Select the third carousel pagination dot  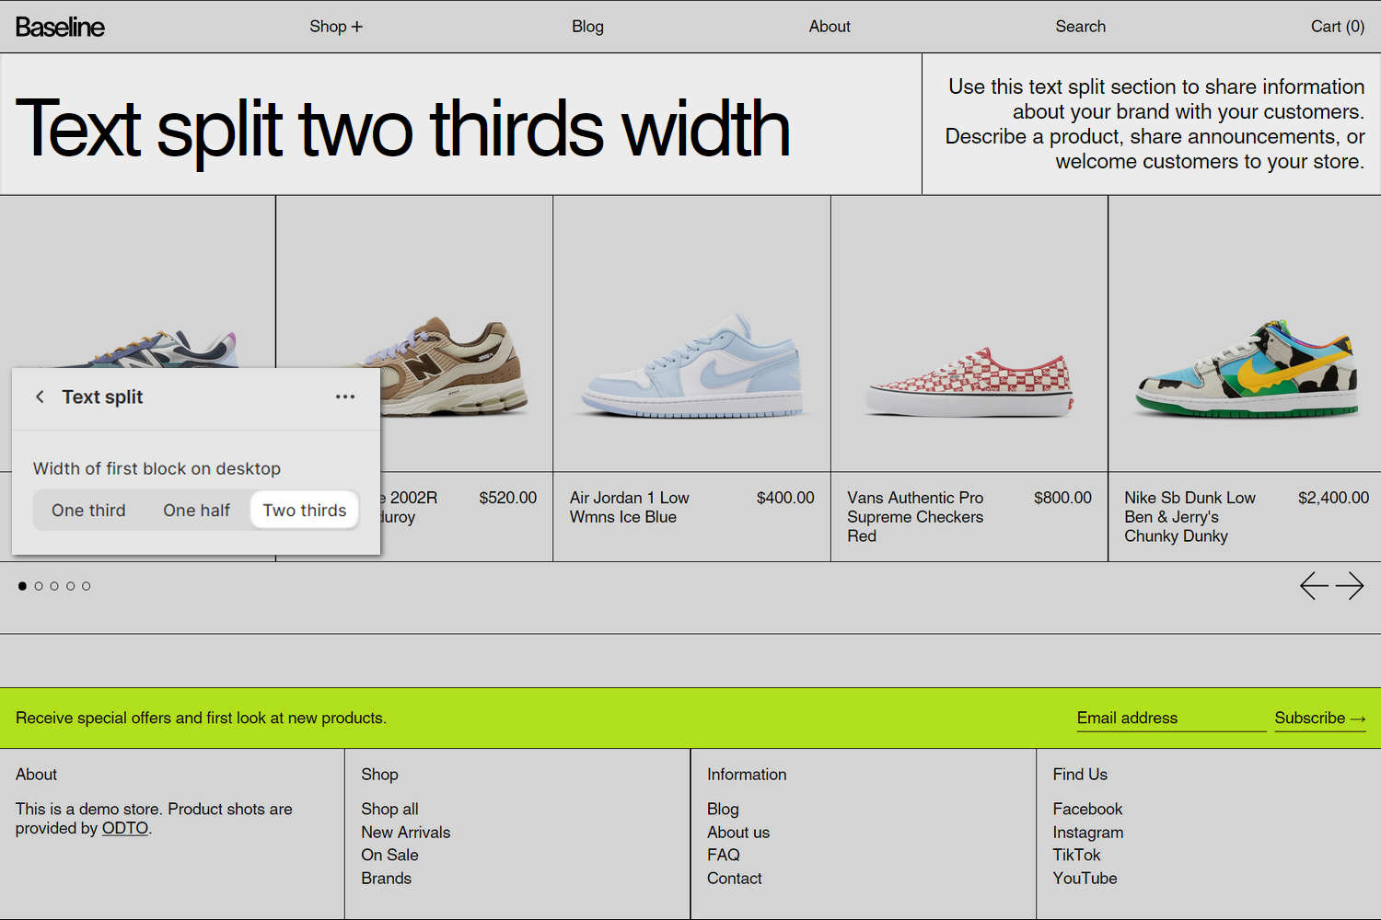tap(54, 585)
